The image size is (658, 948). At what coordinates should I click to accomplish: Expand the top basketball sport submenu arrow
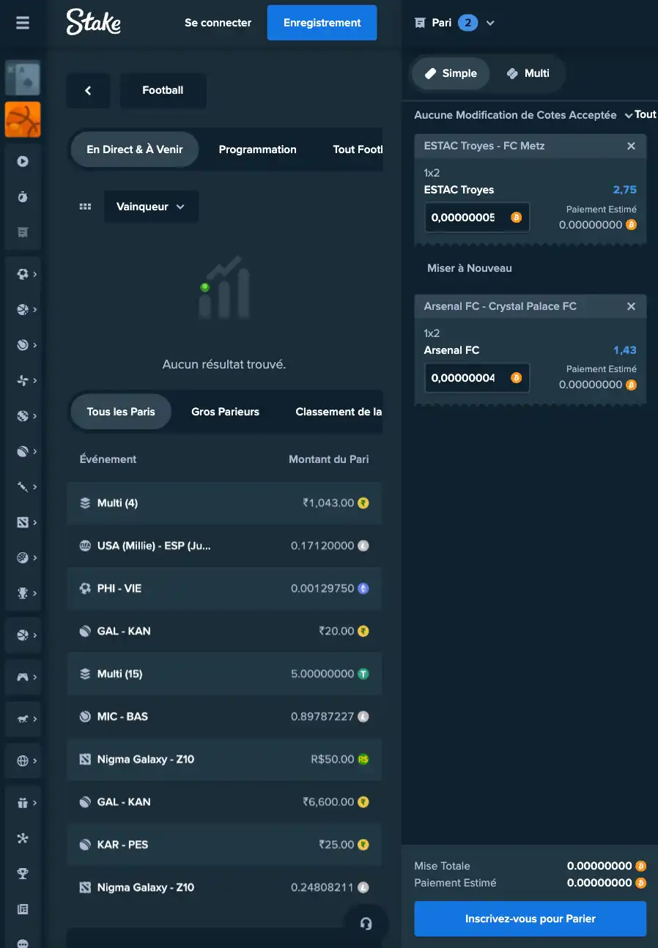[x=34, y=310]
